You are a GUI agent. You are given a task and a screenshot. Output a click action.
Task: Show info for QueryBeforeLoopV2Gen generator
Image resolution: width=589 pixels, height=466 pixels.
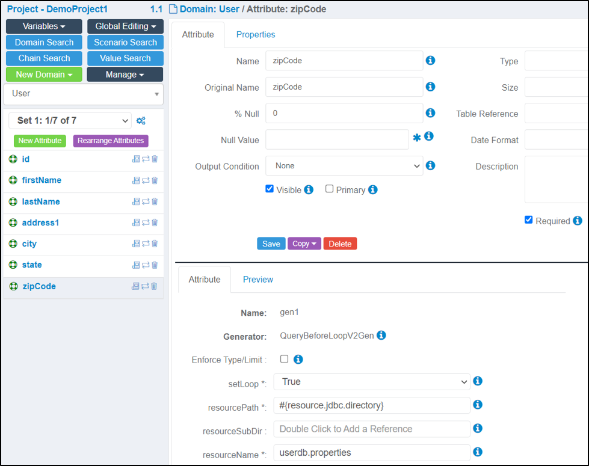(x=381, y=336)
